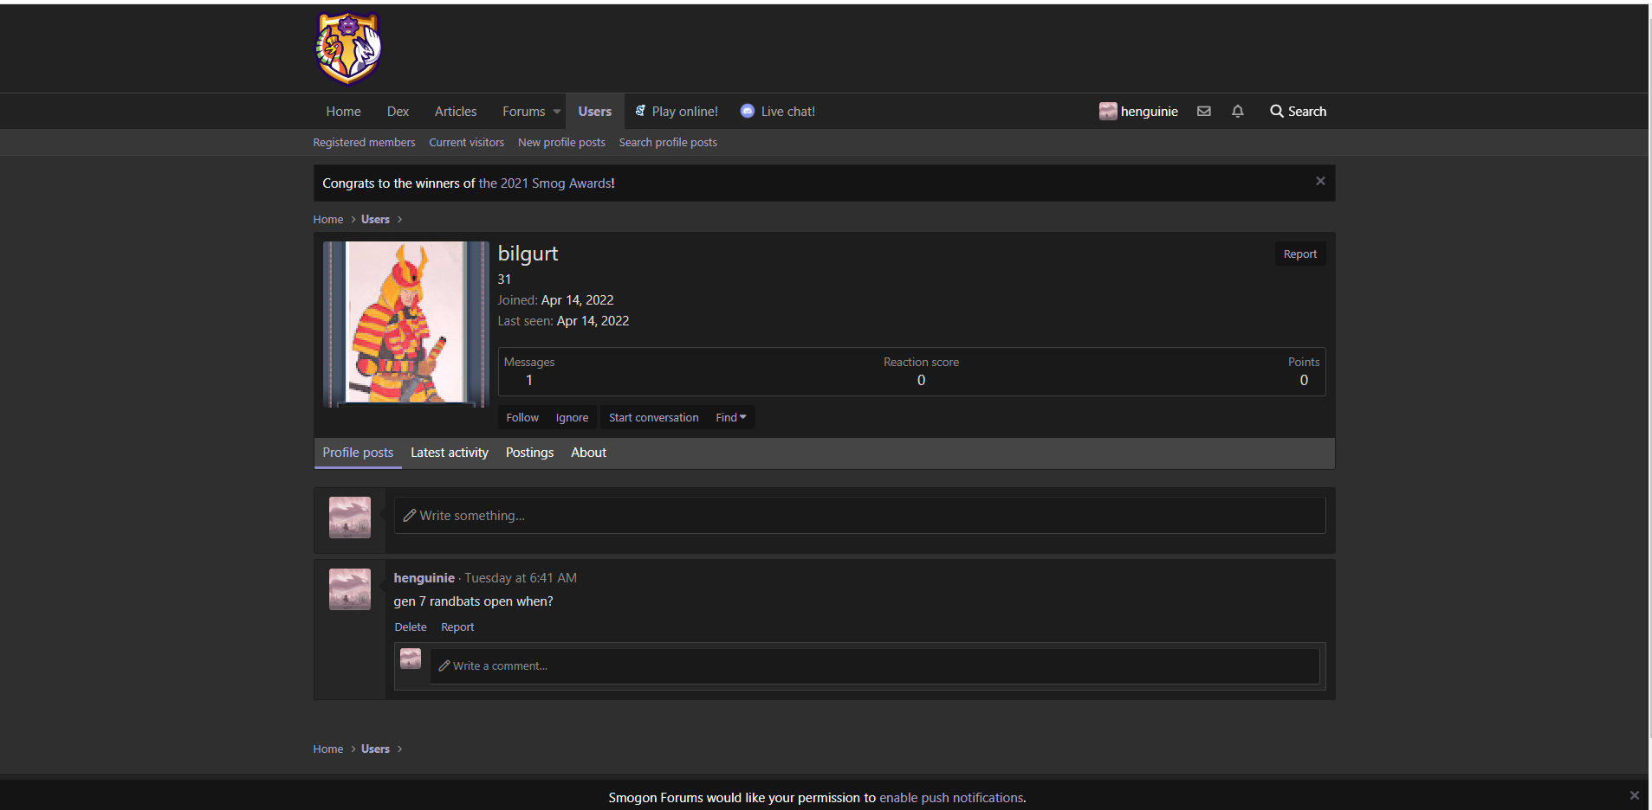
Task: Open the alerts bell icon
Action: 1237,112
